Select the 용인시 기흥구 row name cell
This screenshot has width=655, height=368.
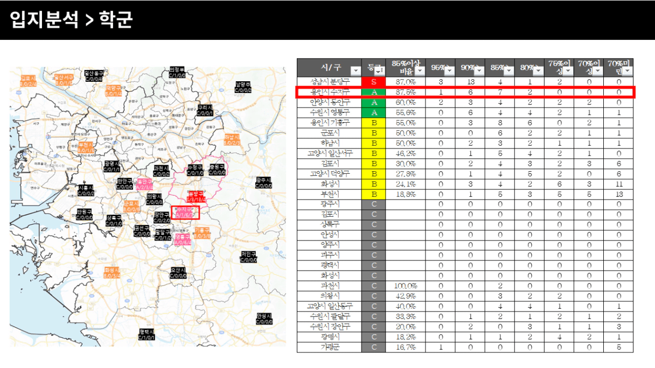pos(330,123)
